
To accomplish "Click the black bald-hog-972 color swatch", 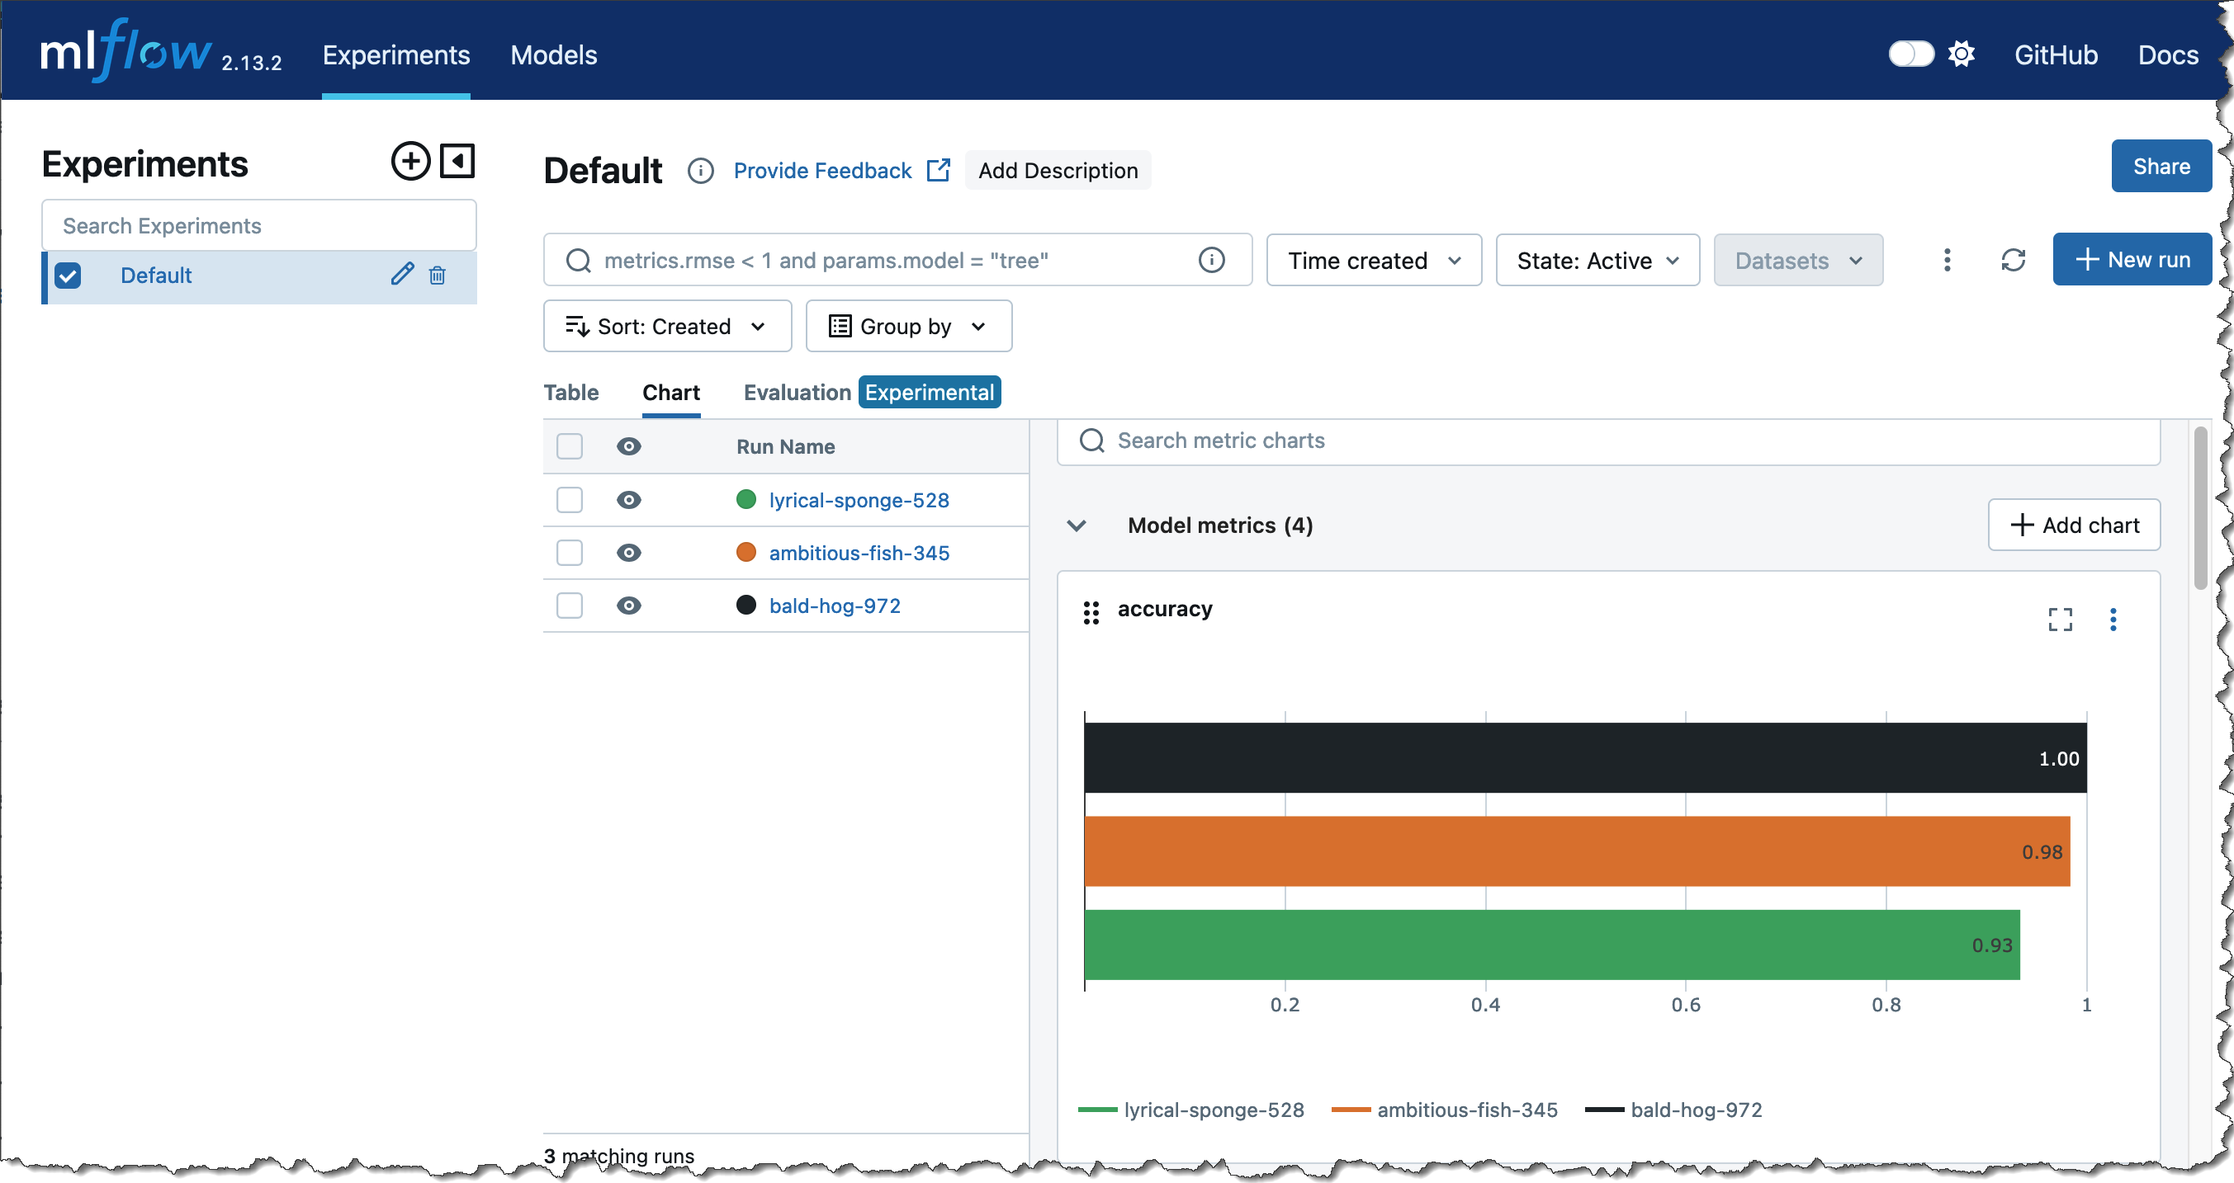I will click(745, 605).
